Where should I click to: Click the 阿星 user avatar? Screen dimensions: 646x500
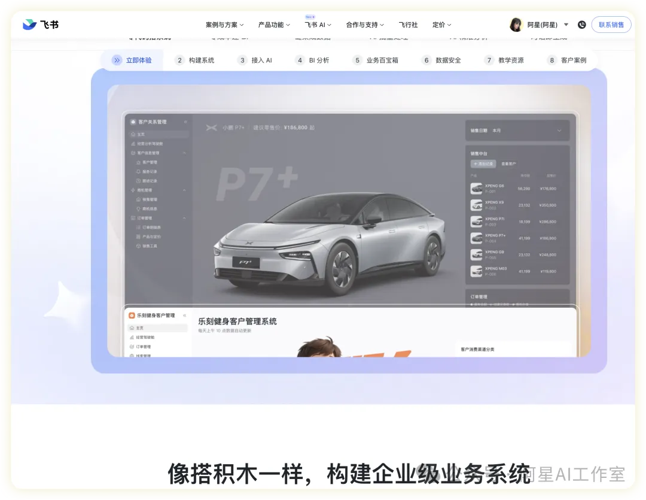(x=516, y=25)
